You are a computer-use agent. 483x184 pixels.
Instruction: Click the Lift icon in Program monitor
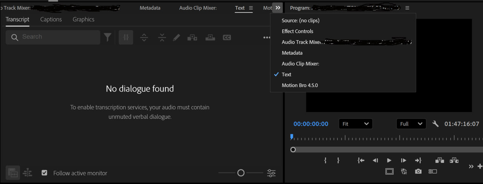[x=440, y=160]
